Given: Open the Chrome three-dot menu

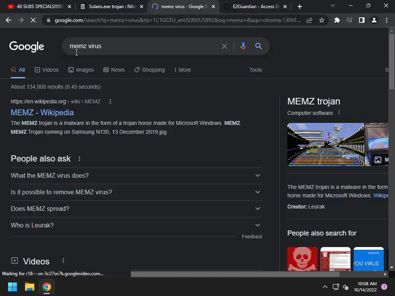Looking at the screenshot, I should coord(387,20).
